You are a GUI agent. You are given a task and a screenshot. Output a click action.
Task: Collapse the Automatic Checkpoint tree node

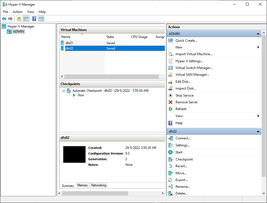point(64,91)
